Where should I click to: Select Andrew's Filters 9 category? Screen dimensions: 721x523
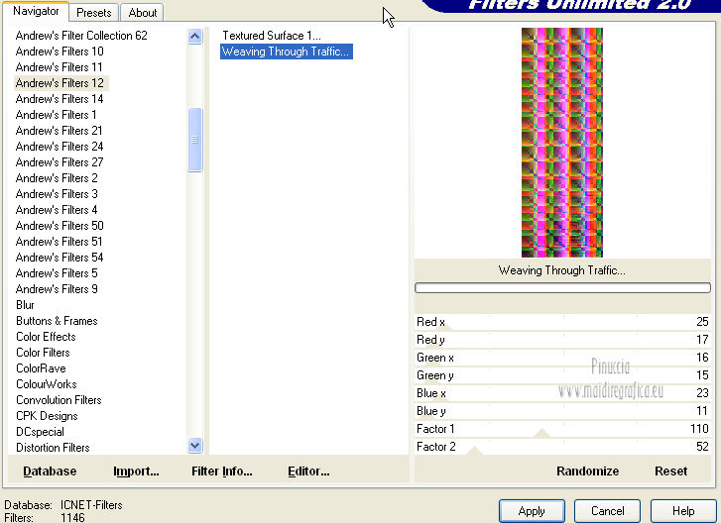click(x=57, y=289)
